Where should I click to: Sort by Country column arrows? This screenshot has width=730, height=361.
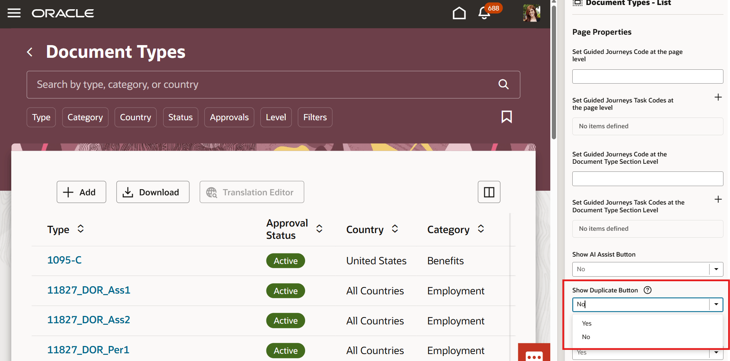click(395, 229)
